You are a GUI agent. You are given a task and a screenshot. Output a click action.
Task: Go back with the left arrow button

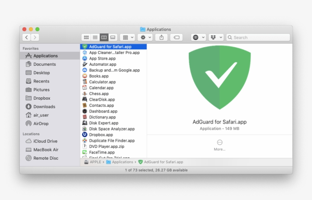(x=27, y=37)
